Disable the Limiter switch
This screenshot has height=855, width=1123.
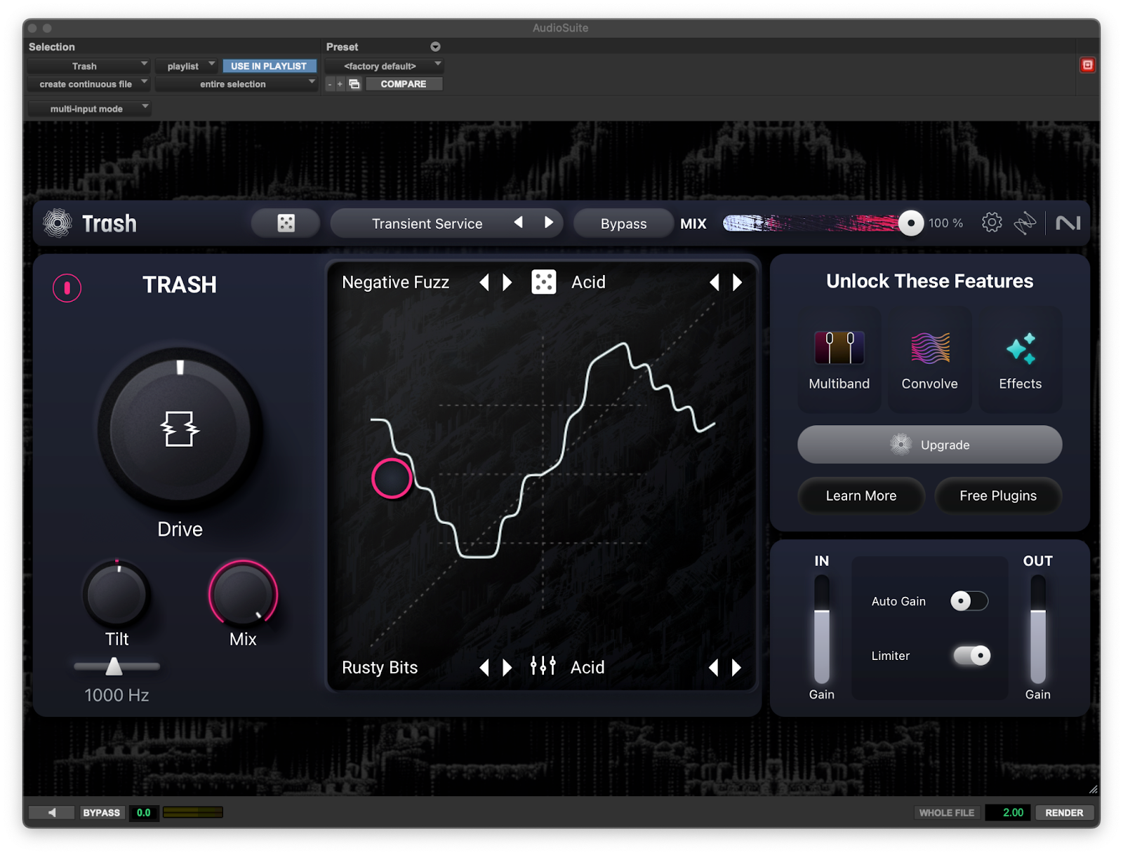tap(971, 655)
